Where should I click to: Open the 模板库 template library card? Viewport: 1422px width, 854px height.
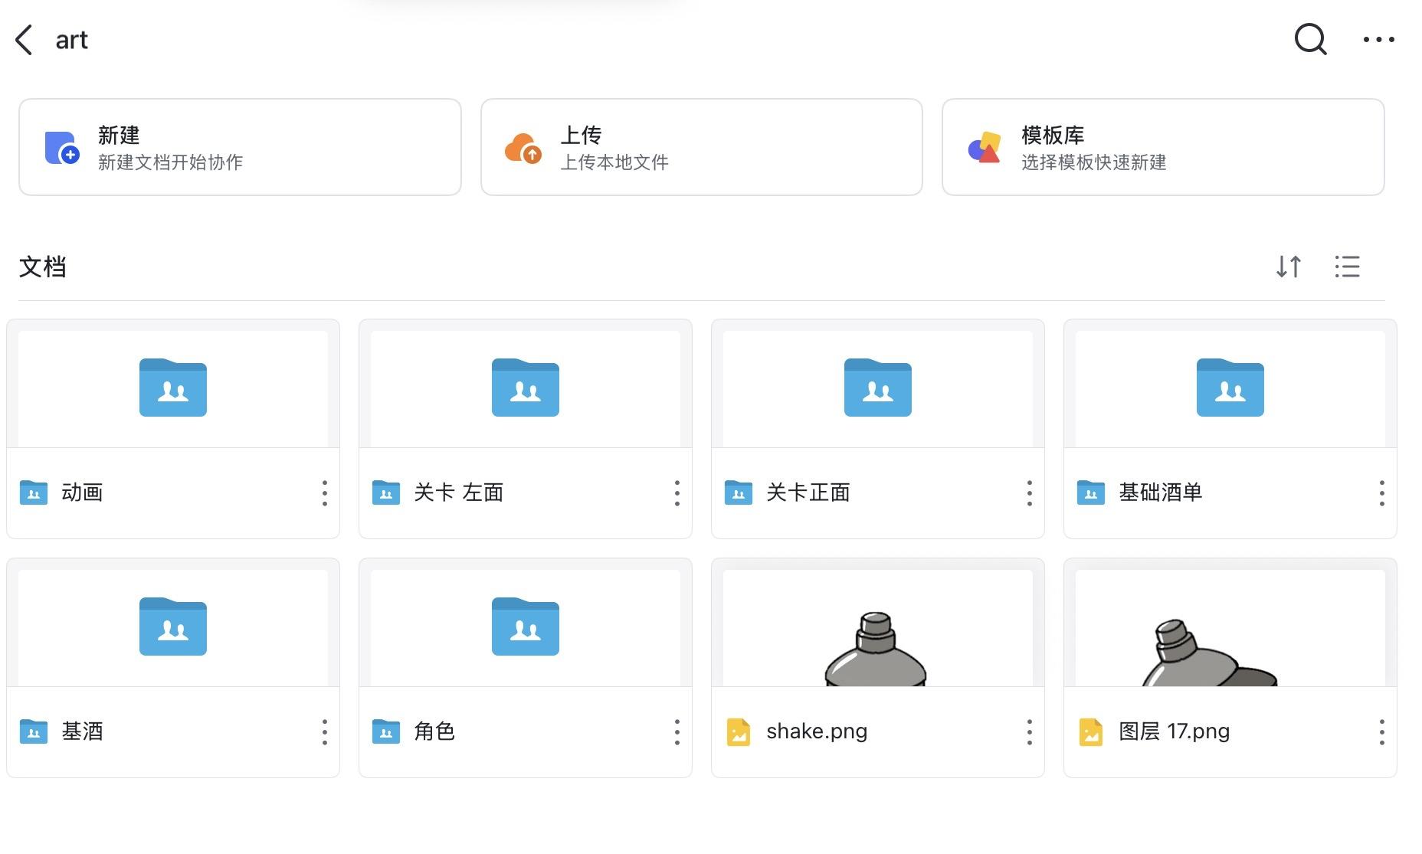(1162, 147)
